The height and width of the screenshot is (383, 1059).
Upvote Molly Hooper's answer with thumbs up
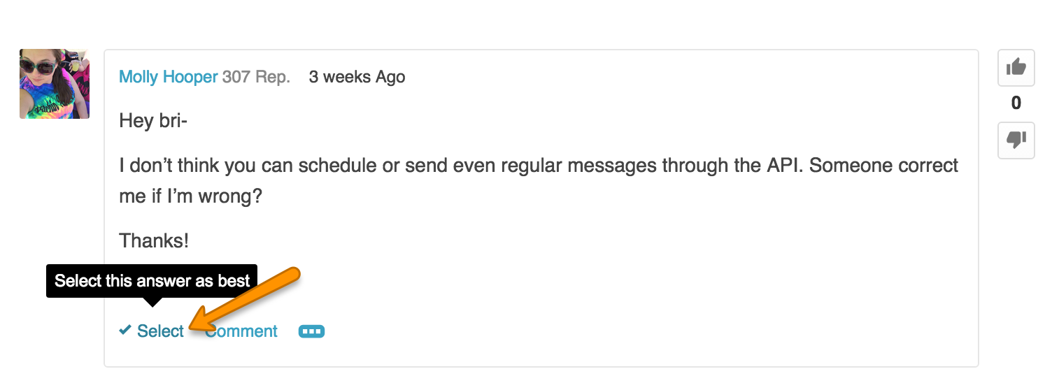(x=1016, y=68)
